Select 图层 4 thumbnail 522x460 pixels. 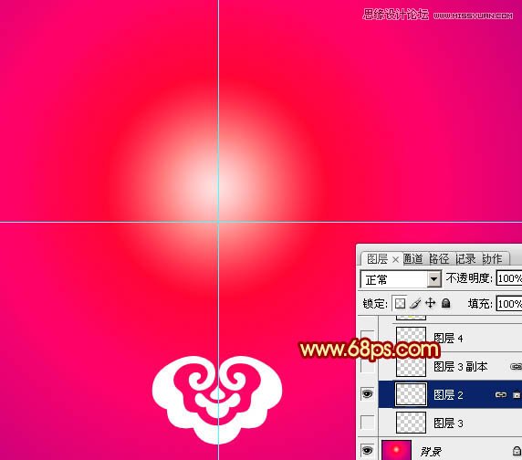(x=411, y=338)
